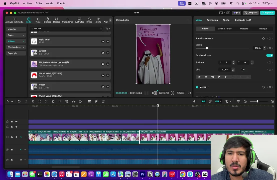Switch to the Ajustar tab
The image size is (277, 180).
point(226,20)
